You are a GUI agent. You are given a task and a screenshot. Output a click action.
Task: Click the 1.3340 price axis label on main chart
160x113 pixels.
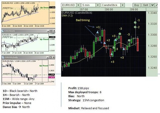[152, 13]
